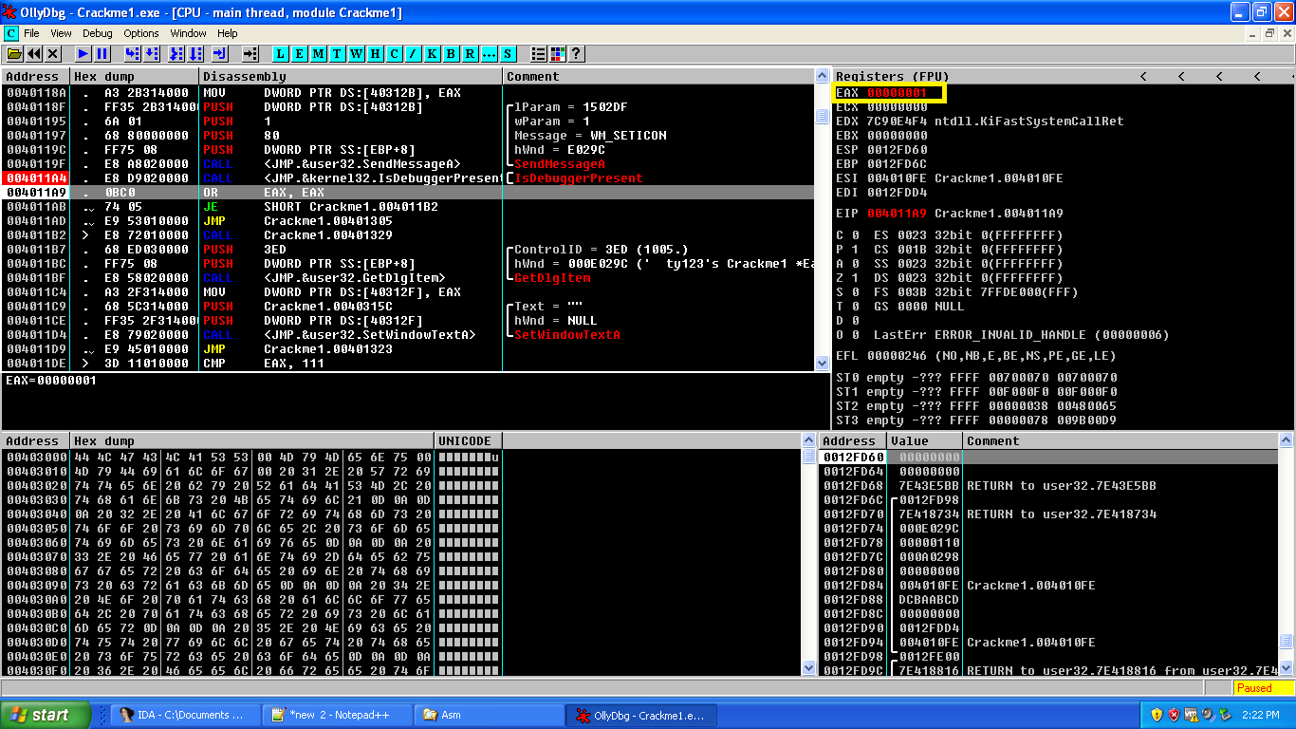The image size is (1296, 729).
Task: Open the Window menu
Action: click(x=189, y=33)
